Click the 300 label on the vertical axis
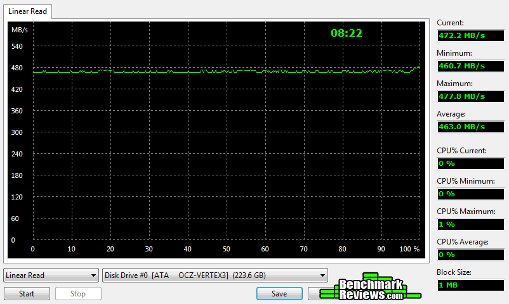Screen dimensions: 509x304 coord(17,132)
